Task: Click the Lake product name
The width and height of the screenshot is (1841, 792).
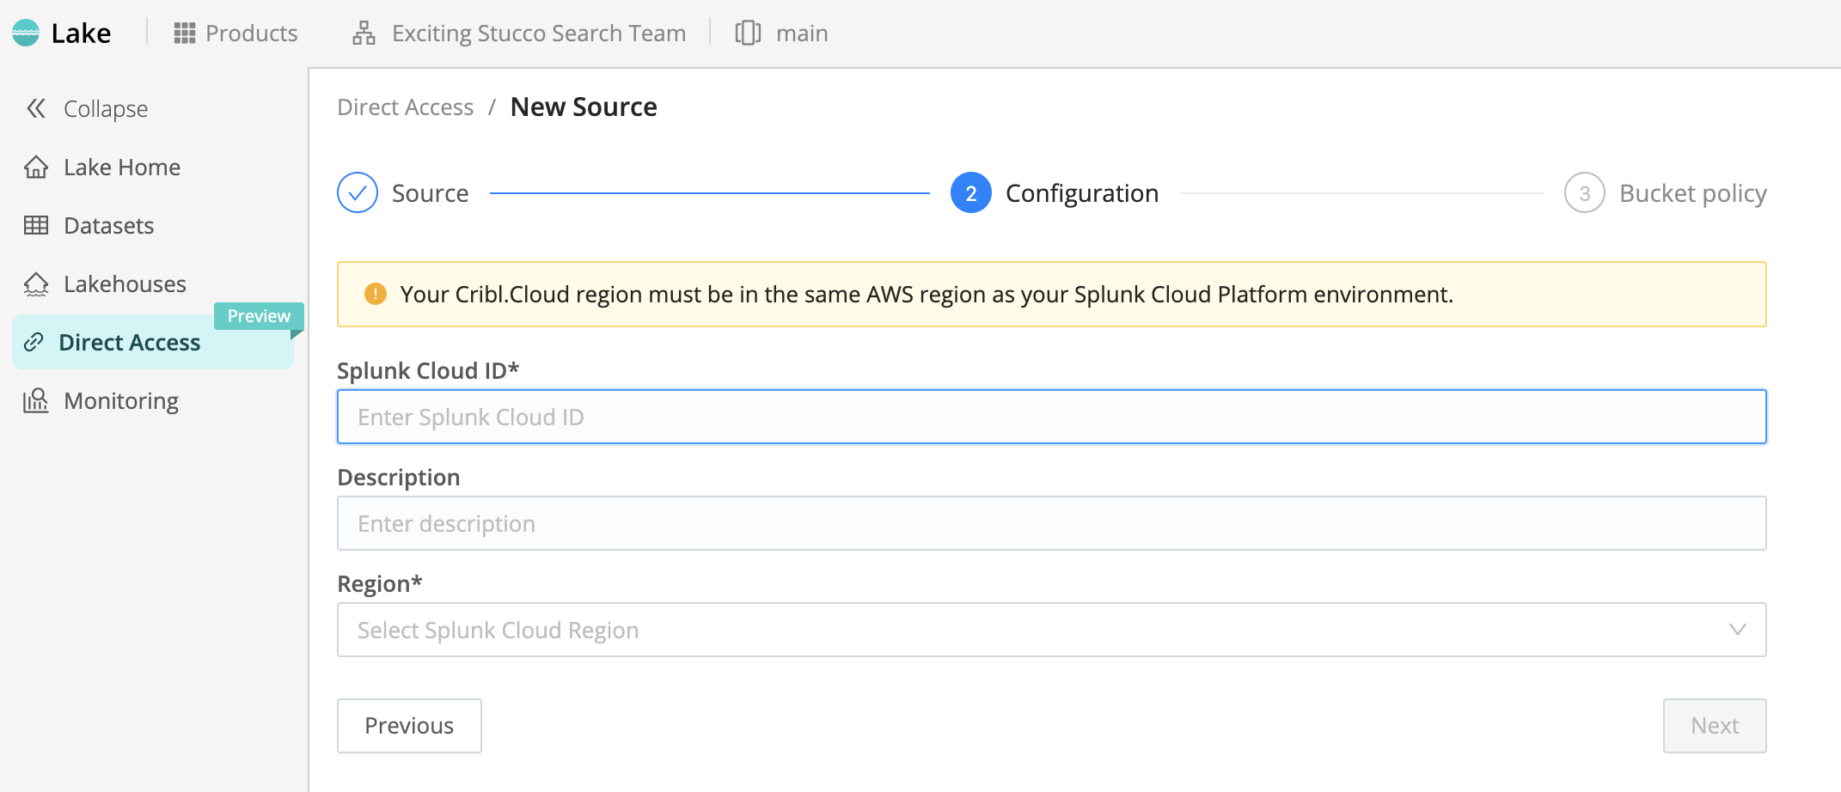Action: click(81, 33)
